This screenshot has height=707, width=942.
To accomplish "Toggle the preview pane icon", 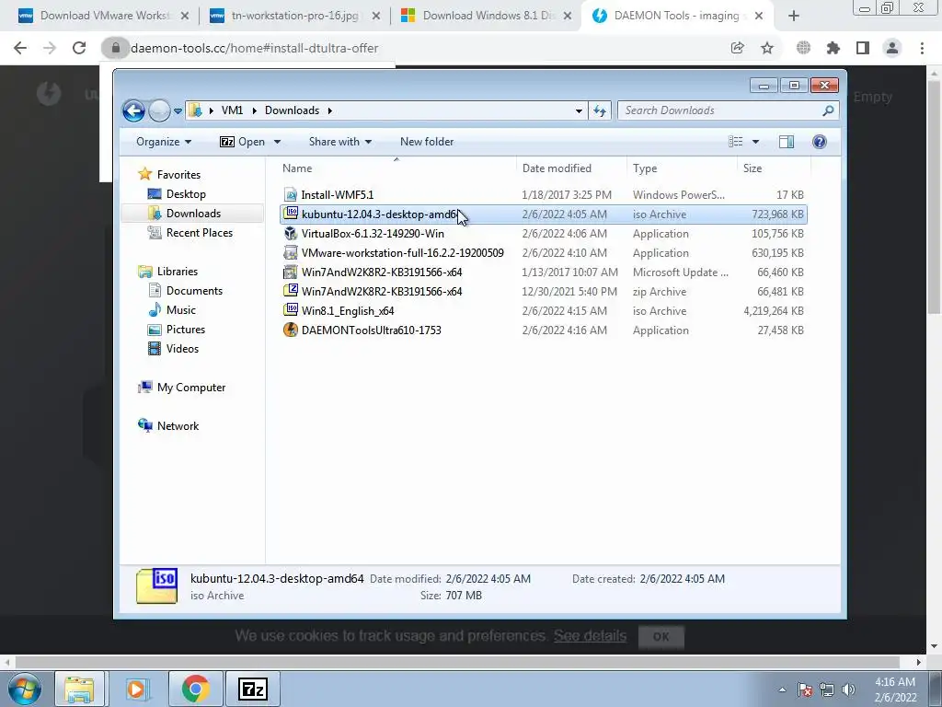I will [x=787, y=142].
